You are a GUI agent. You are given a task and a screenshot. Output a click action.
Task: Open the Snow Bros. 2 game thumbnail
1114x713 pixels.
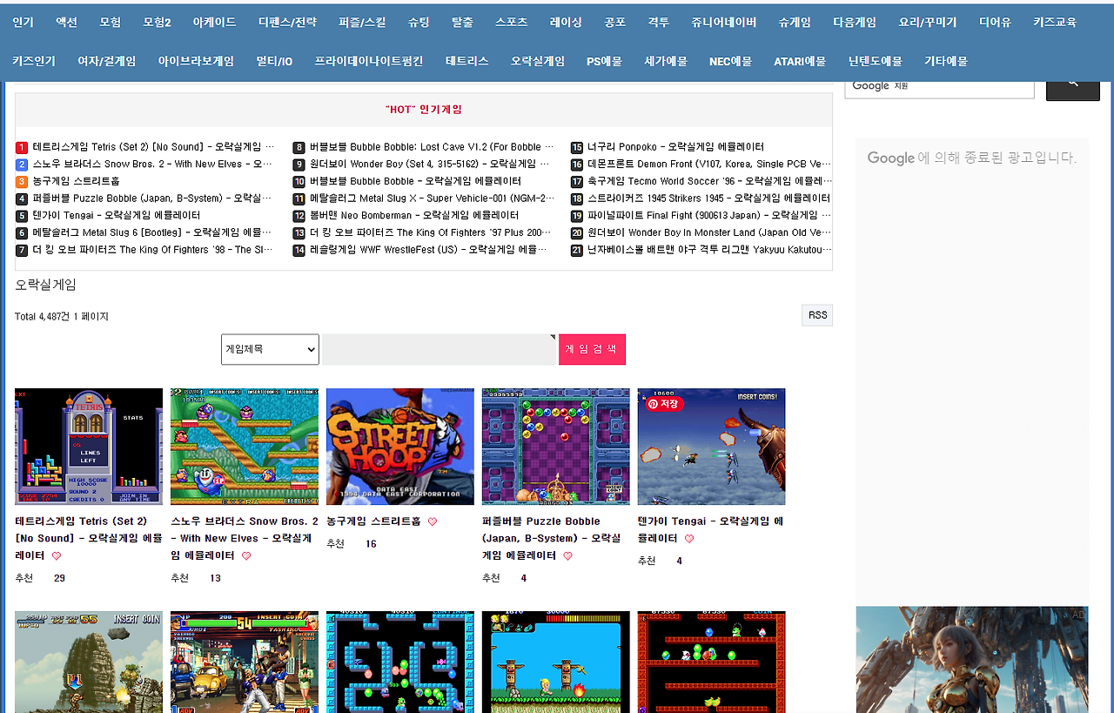tap(245, 447)
